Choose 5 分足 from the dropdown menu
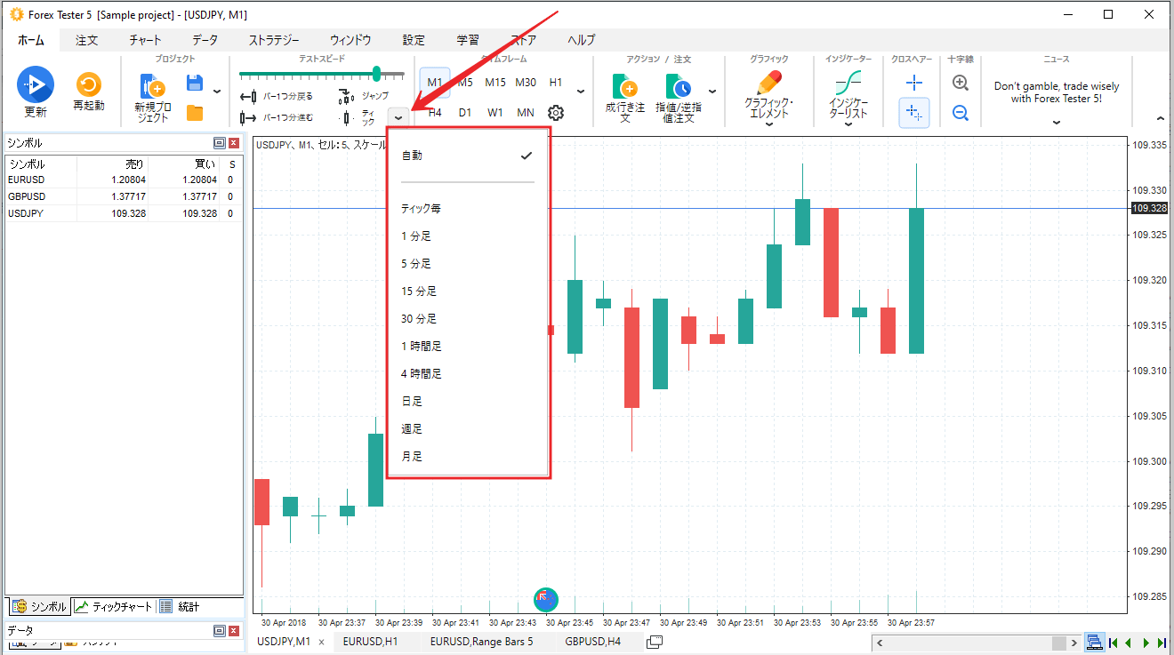The width and height of the screenshot is (1174, 655). [416, 264]
